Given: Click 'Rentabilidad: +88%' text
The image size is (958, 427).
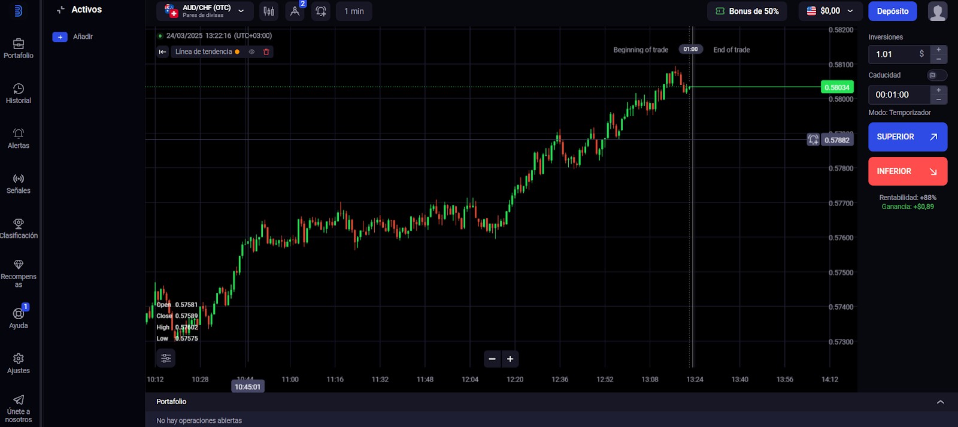Looking at the screenshot, I should tap(908, 198).
